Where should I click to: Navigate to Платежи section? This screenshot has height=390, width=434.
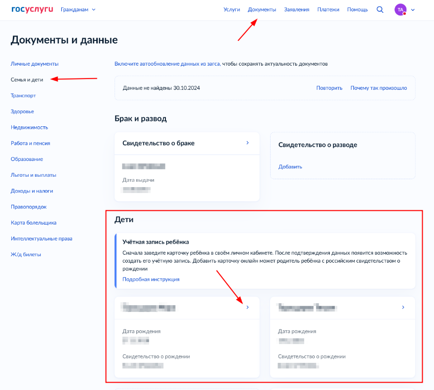328,9
